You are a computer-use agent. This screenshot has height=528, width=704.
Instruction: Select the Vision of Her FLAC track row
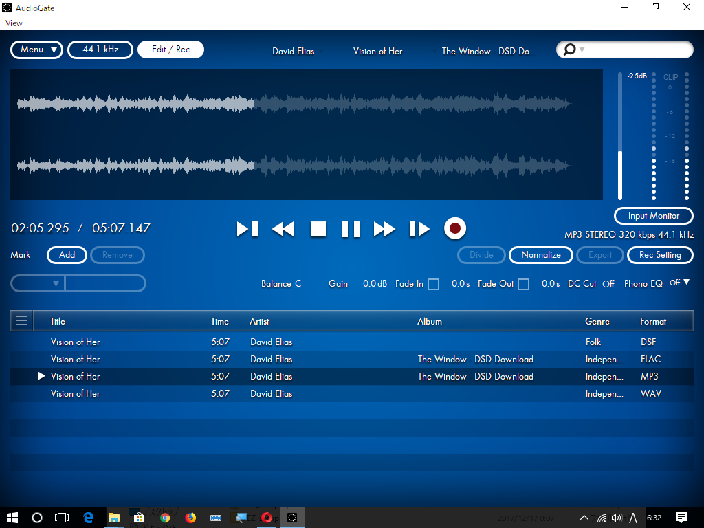pos(352,359)
